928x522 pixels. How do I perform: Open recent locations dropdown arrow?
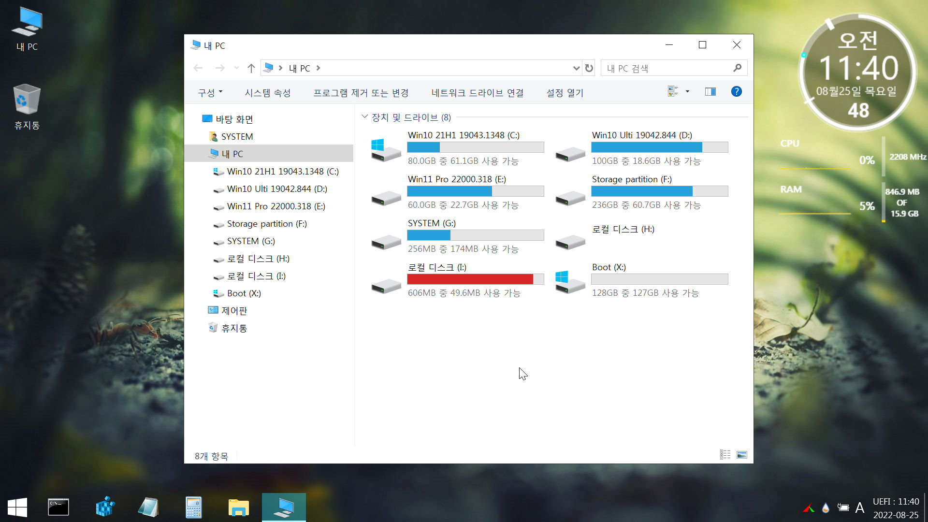(x=236, y=68)
